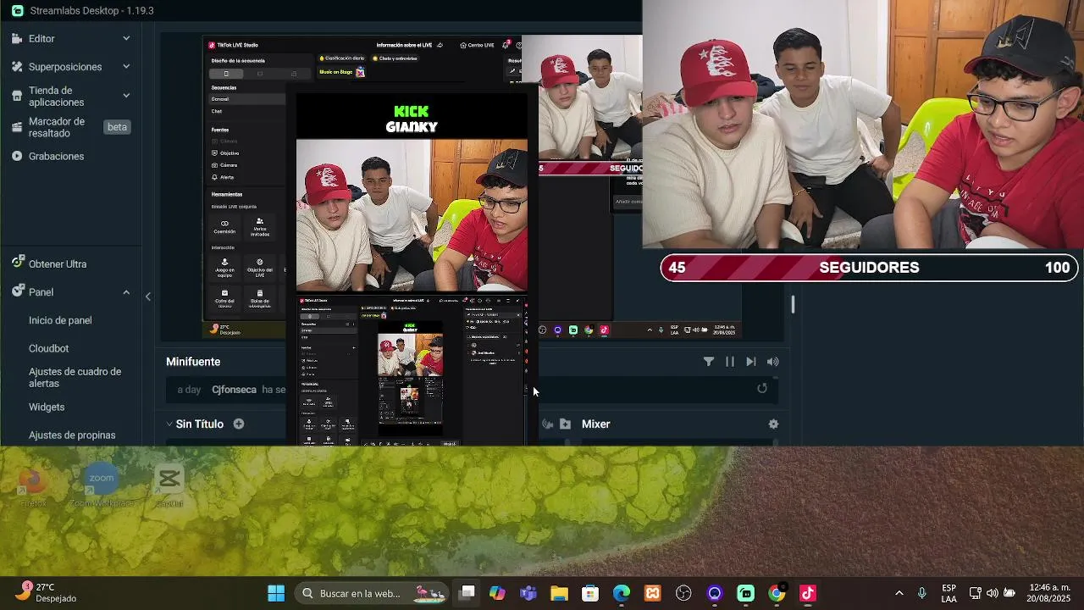Image resolution: width=1084 pixels, height=610 pixels.
Task: Click the Mixer panel title
Action: coord(595,424)
